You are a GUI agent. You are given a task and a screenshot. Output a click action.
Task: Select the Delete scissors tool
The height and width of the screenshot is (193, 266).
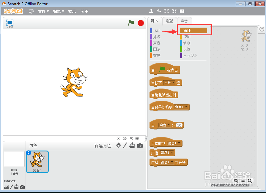click(159, 11)
